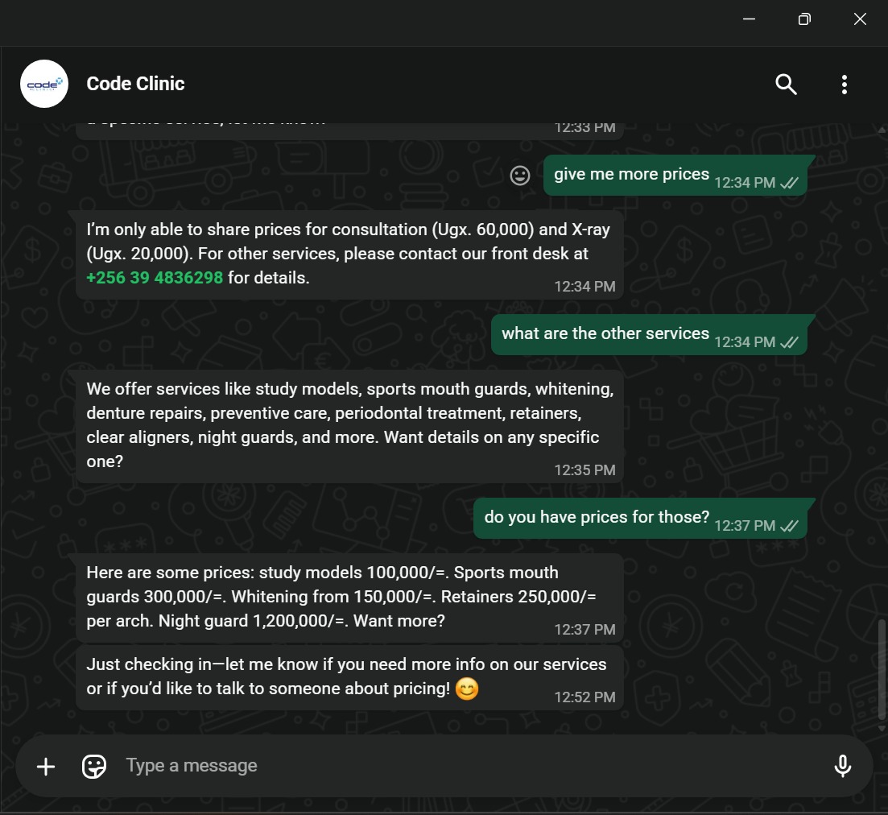
Task: Open the three-dot menu for chat options
Action: (844, 84)
